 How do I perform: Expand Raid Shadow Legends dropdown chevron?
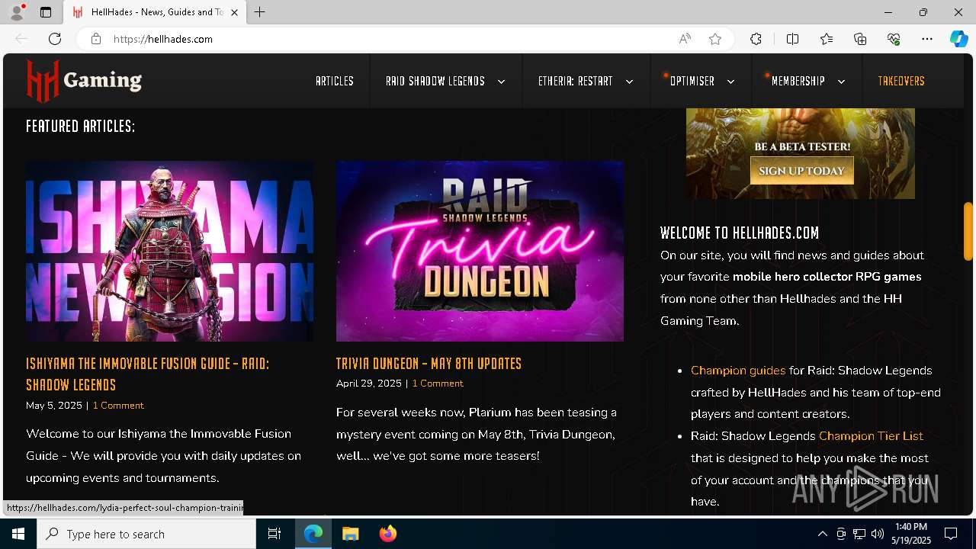point(501,82)
